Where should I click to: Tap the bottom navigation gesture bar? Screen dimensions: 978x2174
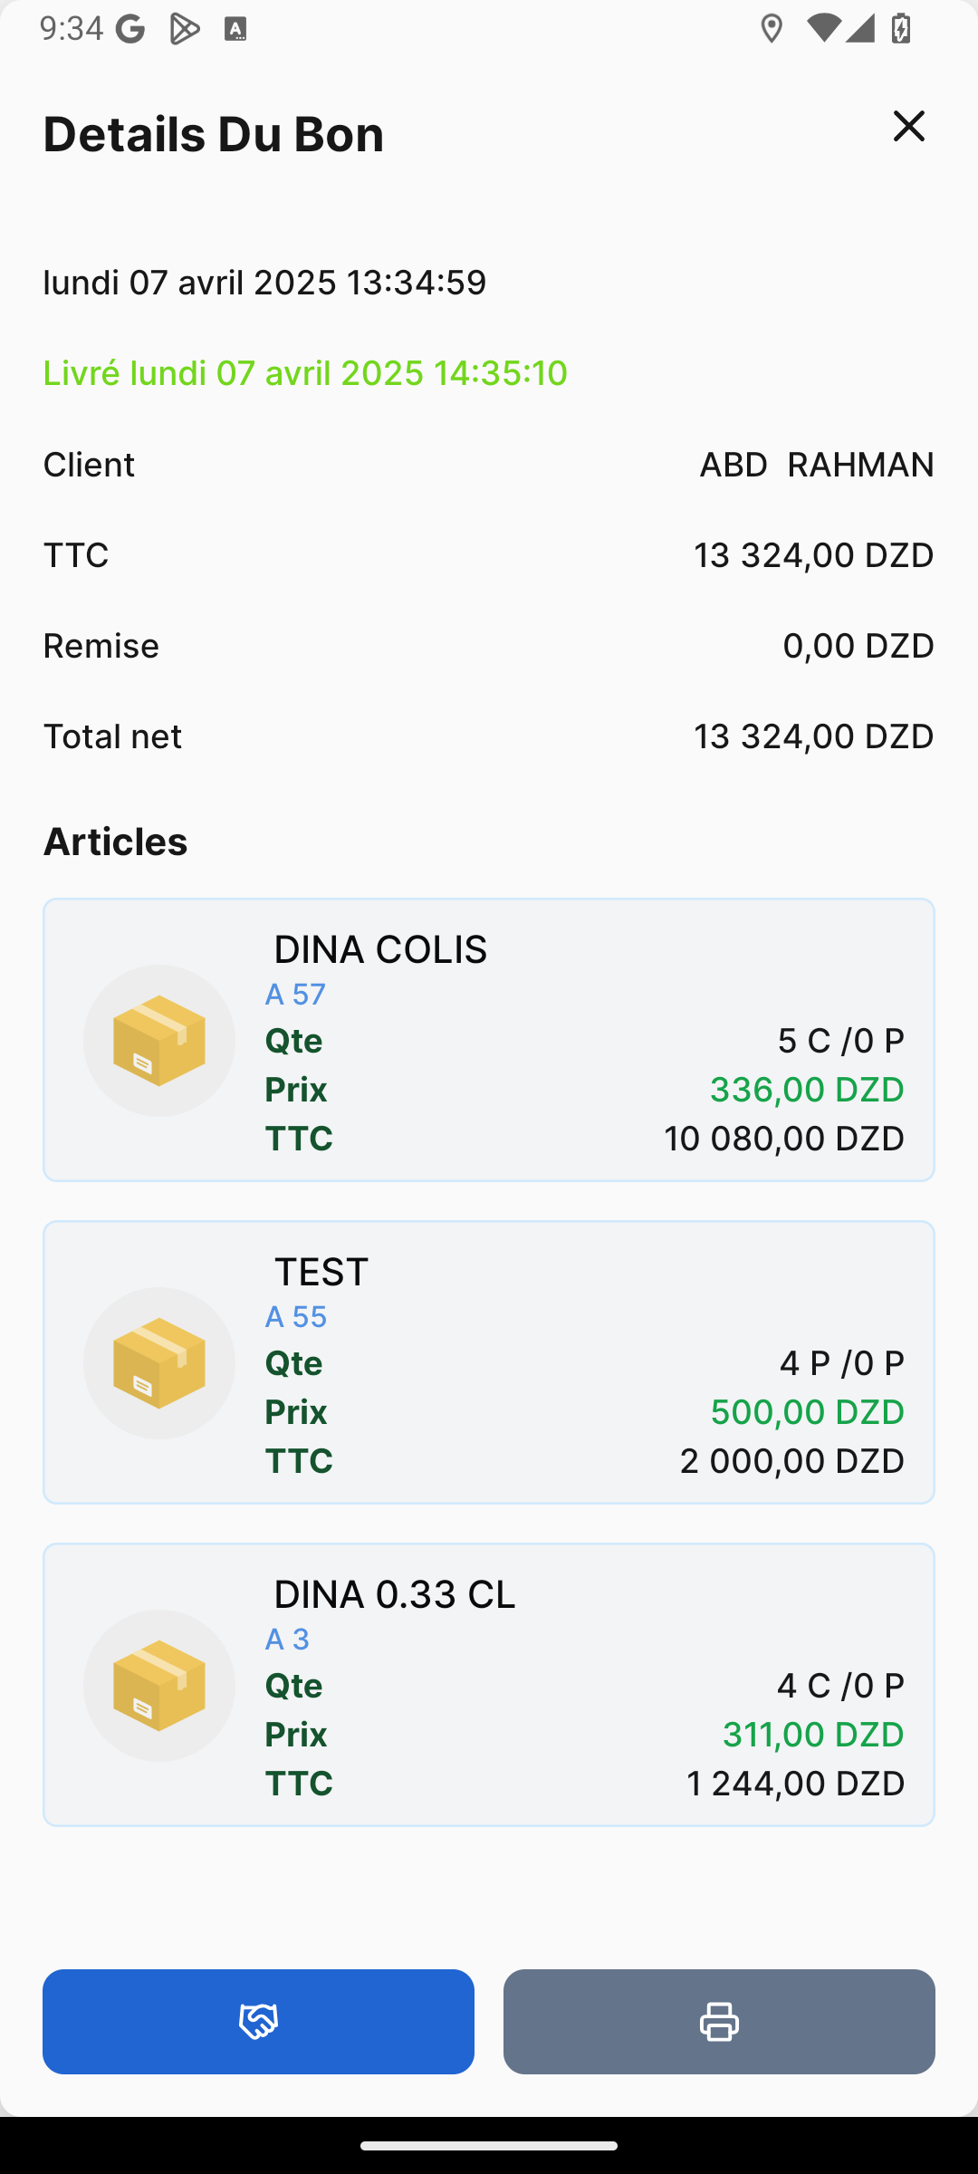tap(489, 2145)
